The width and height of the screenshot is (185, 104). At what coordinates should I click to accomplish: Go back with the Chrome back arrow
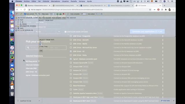(x=17, y=10)
